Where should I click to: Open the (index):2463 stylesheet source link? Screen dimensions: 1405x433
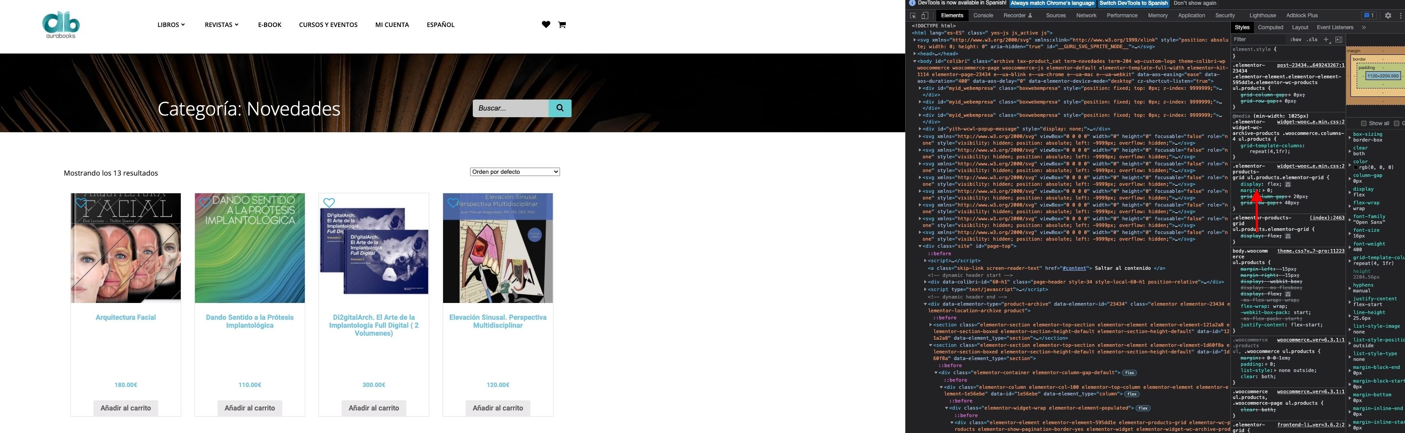(1327, 218)
